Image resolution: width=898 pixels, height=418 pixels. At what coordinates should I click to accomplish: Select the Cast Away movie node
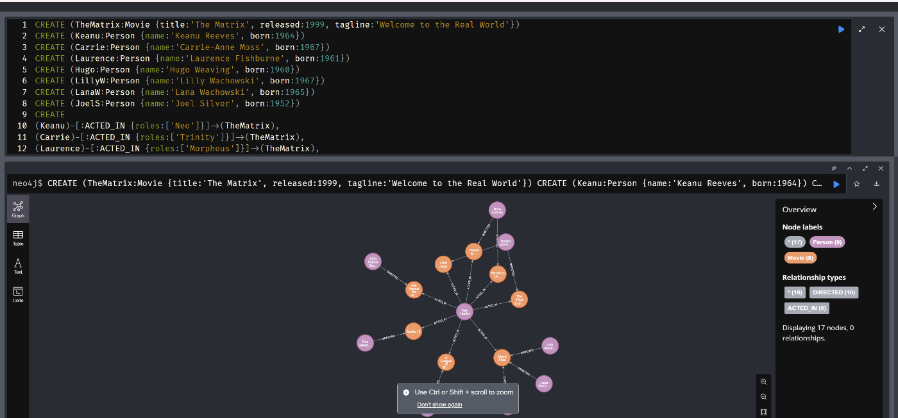pyautogui.click(x=443, y=263)
